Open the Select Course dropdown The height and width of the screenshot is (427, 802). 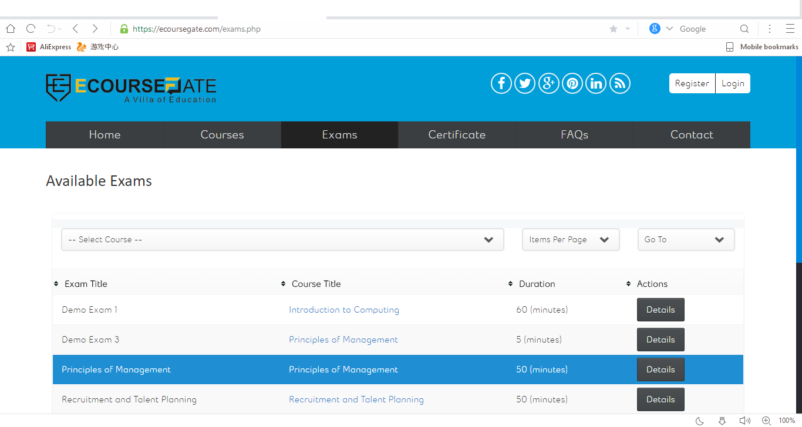tap(282, 239)
